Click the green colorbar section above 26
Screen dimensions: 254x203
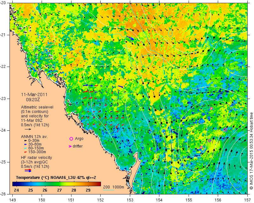click(x=45, y=184)
